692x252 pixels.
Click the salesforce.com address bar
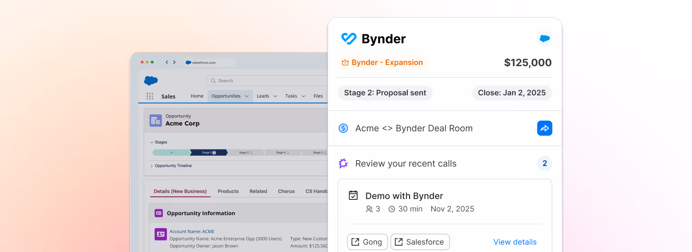tap(210, 63)
